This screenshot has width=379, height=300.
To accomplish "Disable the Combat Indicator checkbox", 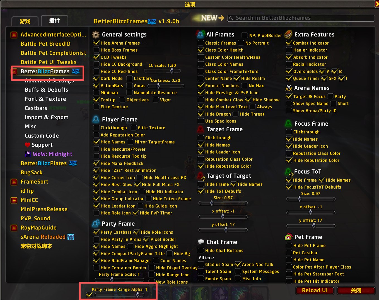I will pyautogui.click(x=289, y=43).
